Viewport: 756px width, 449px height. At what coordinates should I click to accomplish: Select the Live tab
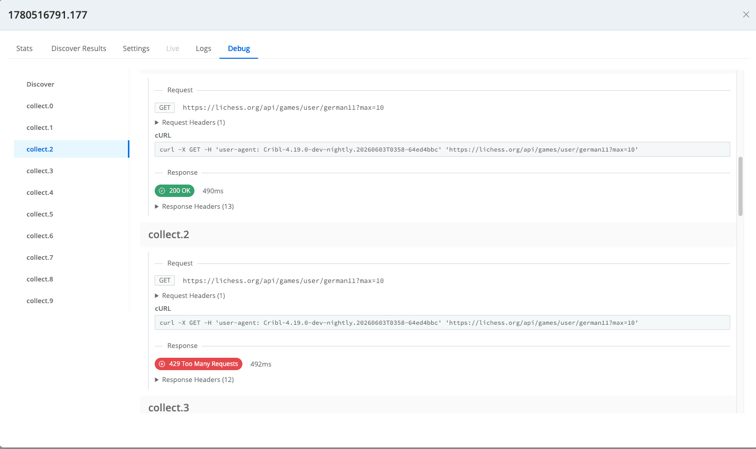[x=173, y=48]
